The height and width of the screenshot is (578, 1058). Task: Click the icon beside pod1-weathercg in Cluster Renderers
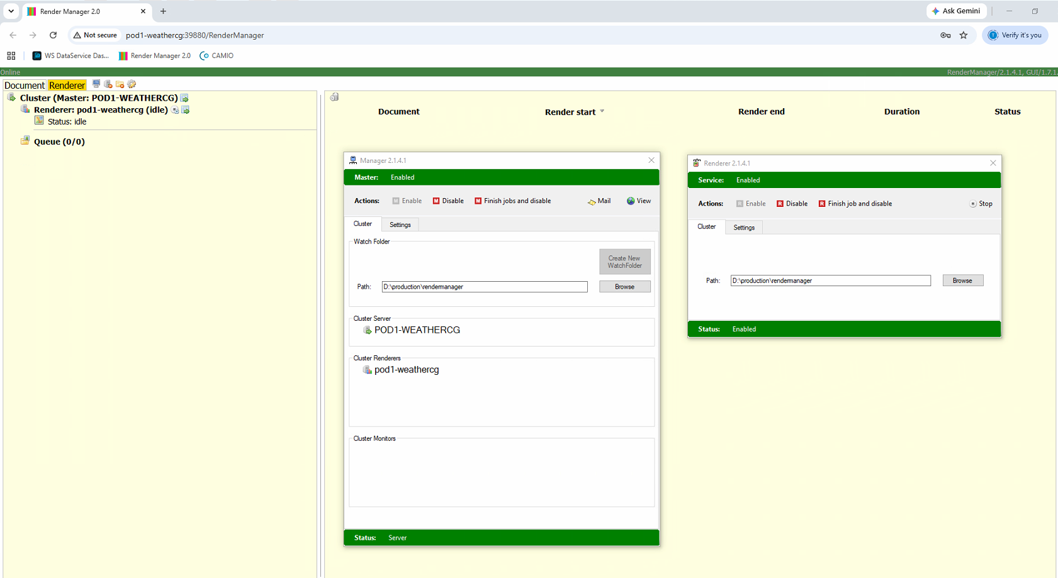click(367, 370)
